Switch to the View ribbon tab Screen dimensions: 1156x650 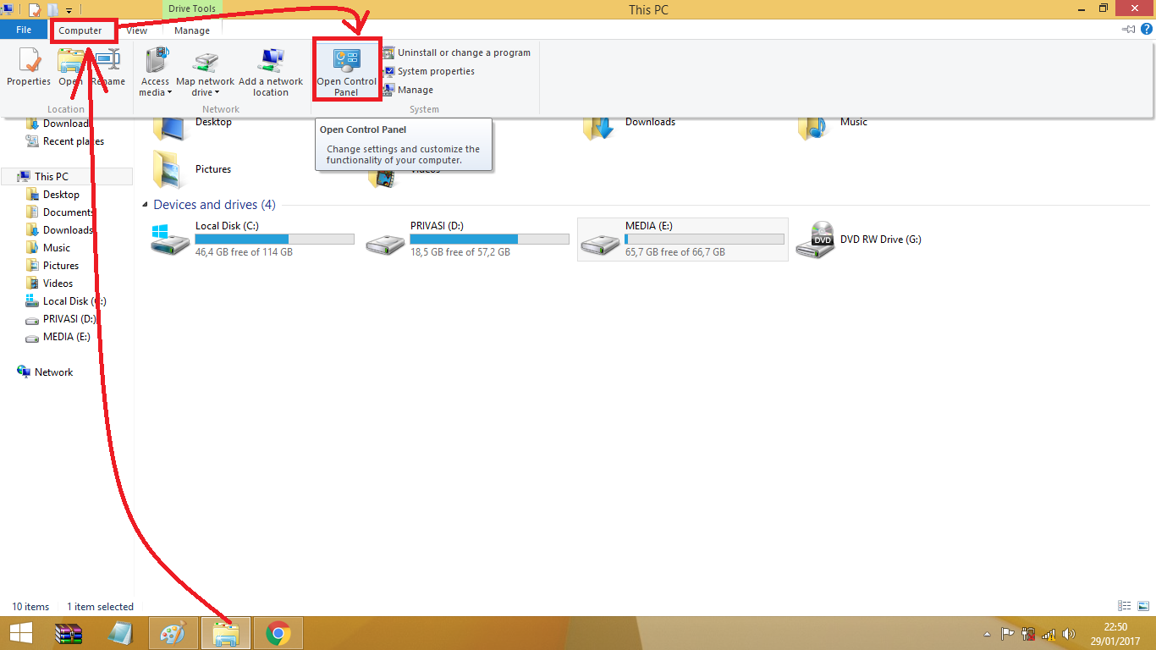[x=137, y=30]
